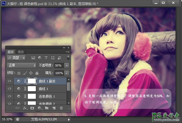This screenshot has width=182, height=123.
Task: Click the layers panel vertical scrollbar
Action: 69,87
